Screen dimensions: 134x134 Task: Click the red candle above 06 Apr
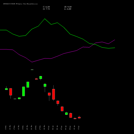click(58, 102)
